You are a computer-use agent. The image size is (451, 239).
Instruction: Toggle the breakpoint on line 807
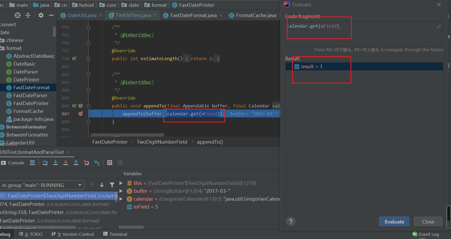click(x=81, y=114)
